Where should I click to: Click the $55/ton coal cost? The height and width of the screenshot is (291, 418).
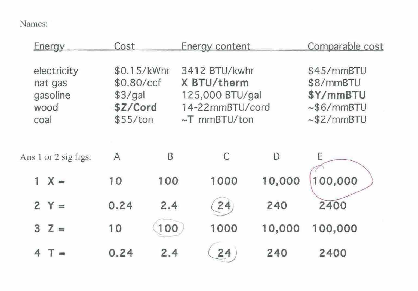click(x=134, y=120)
